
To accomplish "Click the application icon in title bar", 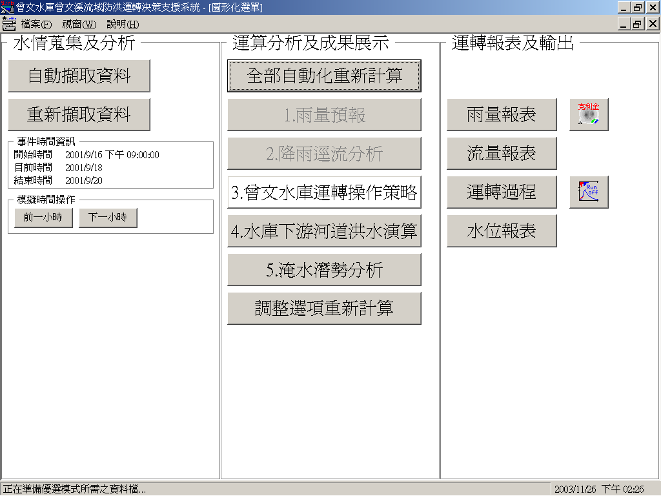I will click(7, 7).
